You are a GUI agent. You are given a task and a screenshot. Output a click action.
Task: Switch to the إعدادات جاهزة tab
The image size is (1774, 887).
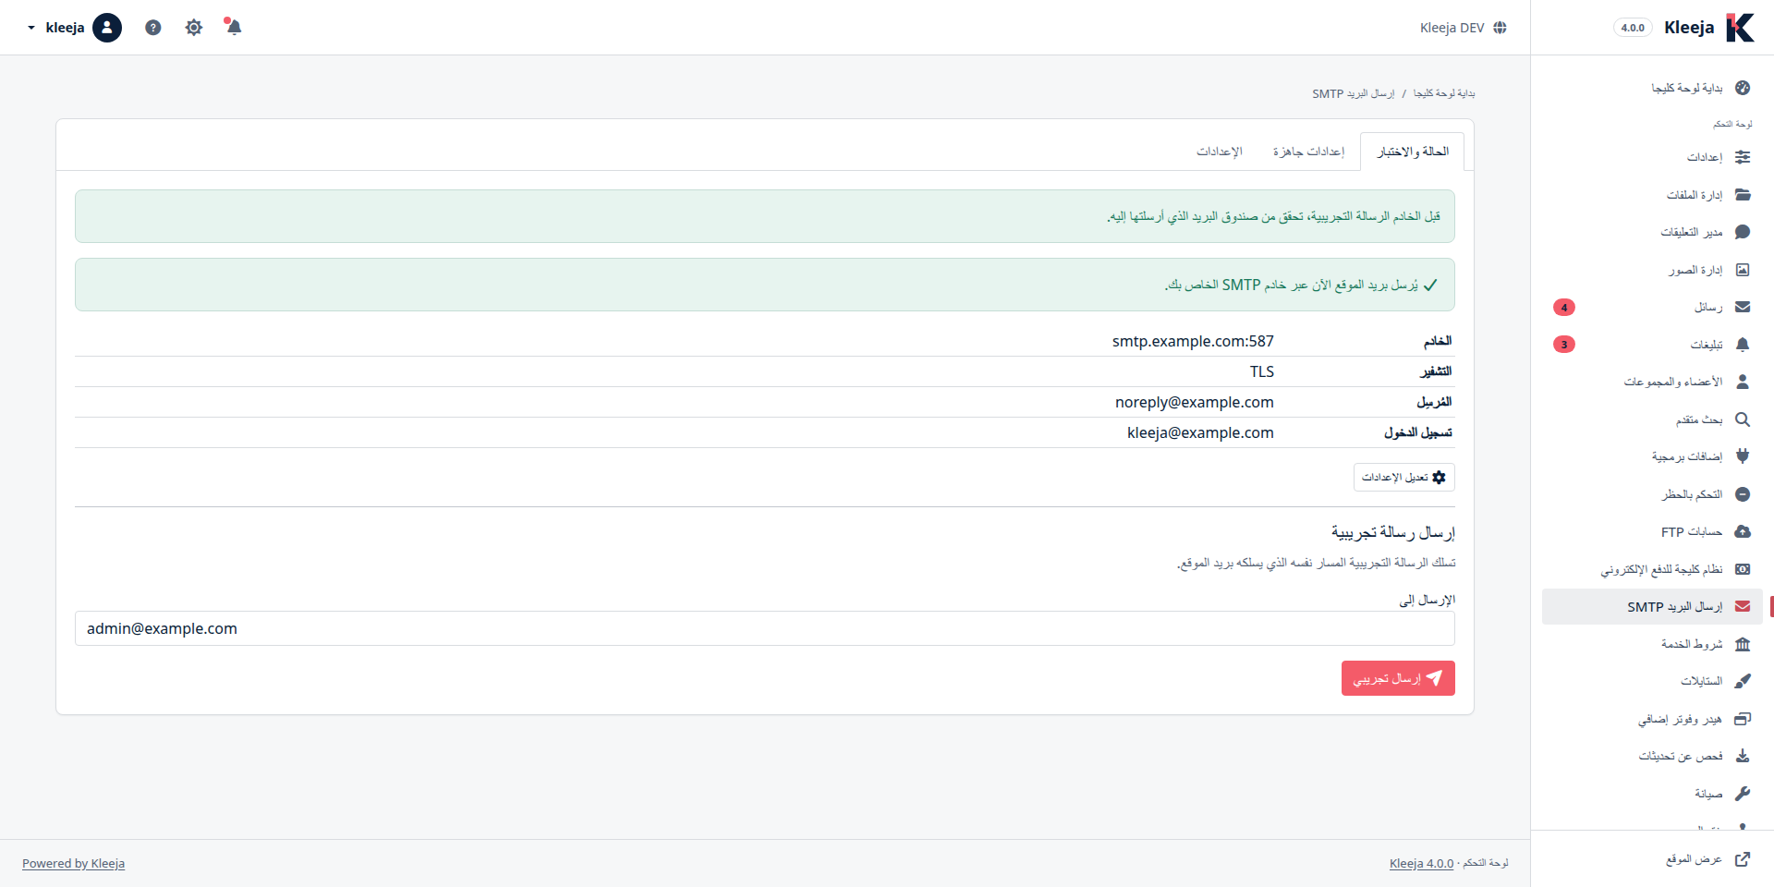(1308, 152)
